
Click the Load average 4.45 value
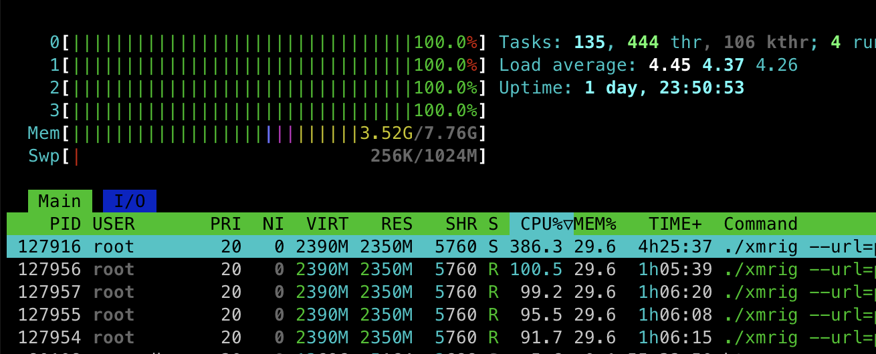(670, 65)
